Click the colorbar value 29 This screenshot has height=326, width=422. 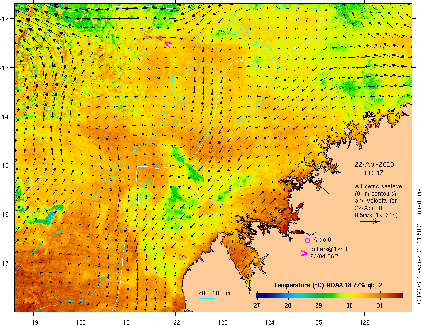318,305
